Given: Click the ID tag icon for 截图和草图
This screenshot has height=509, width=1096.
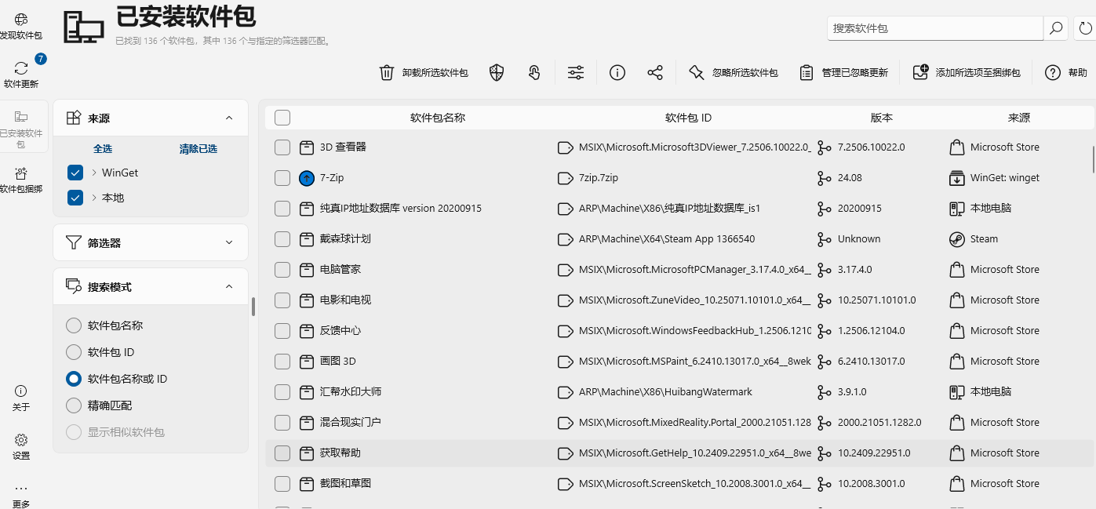Looking at the screenshot, I should click(565, 483).
